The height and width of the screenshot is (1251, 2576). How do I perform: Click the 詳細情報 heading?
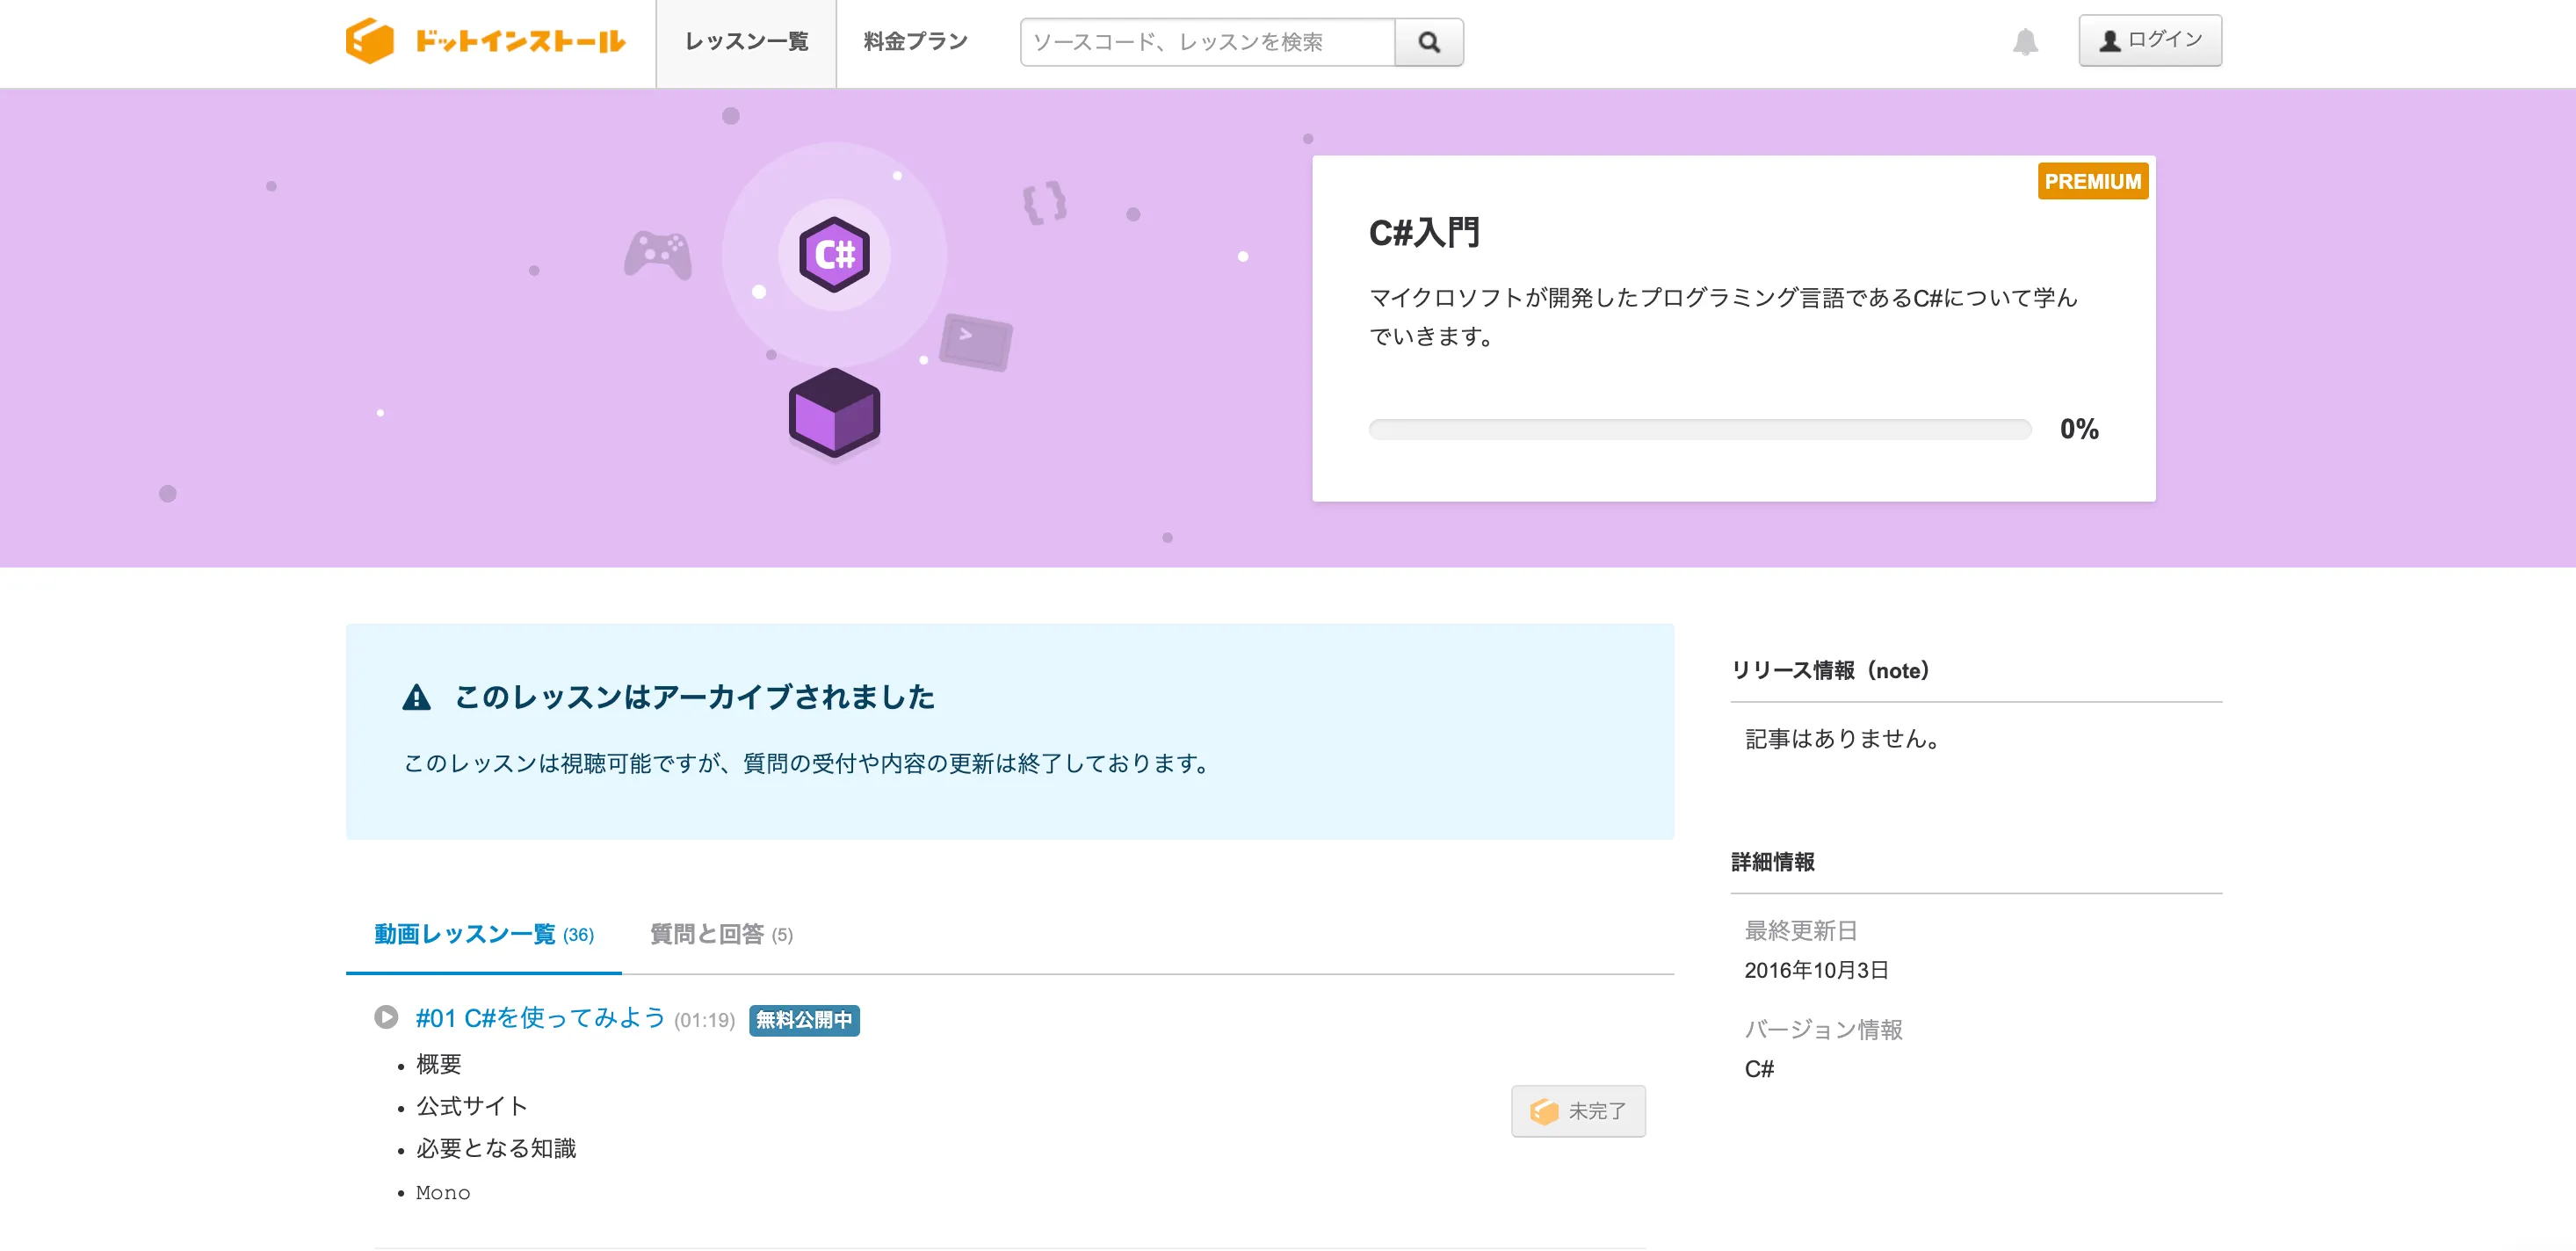point(1772,862)
